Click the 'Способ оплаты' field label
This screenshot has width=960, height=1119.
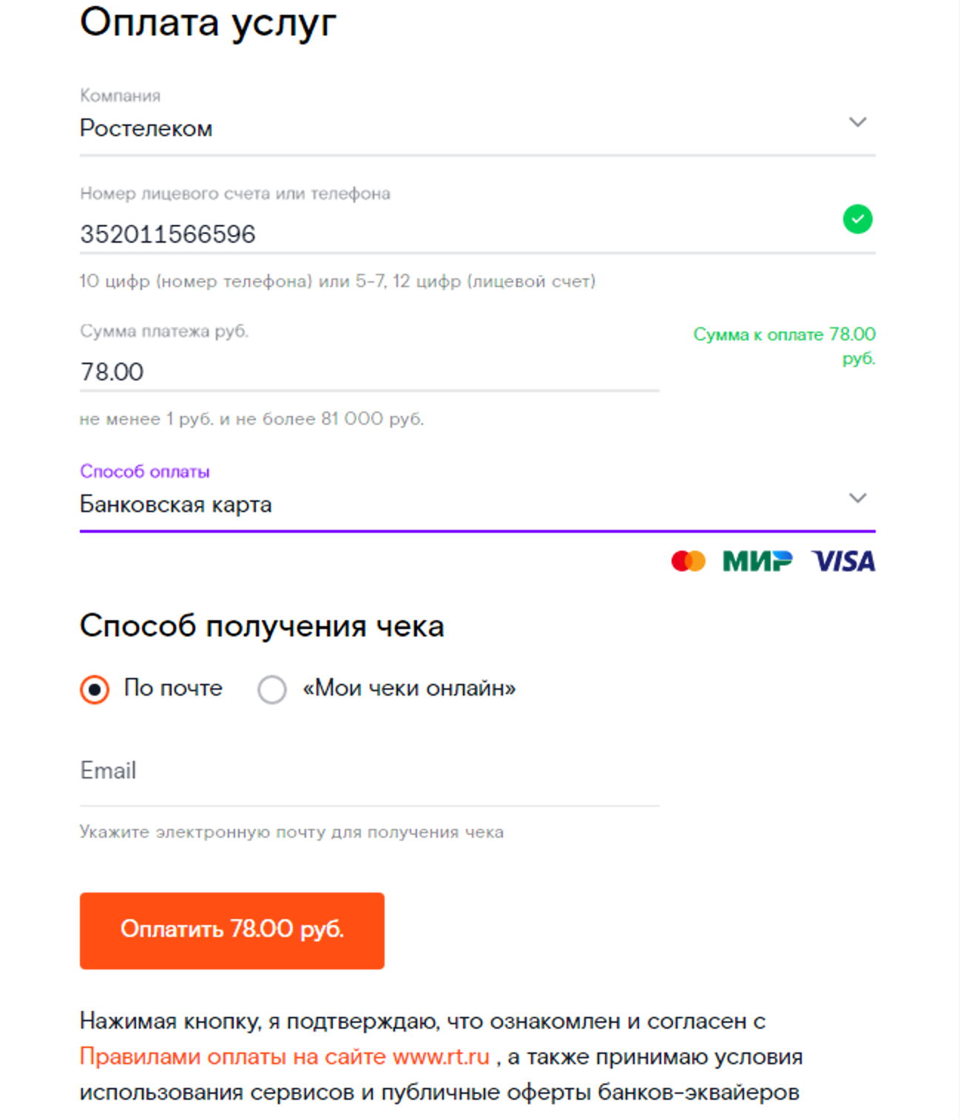(x=145, y=471)
